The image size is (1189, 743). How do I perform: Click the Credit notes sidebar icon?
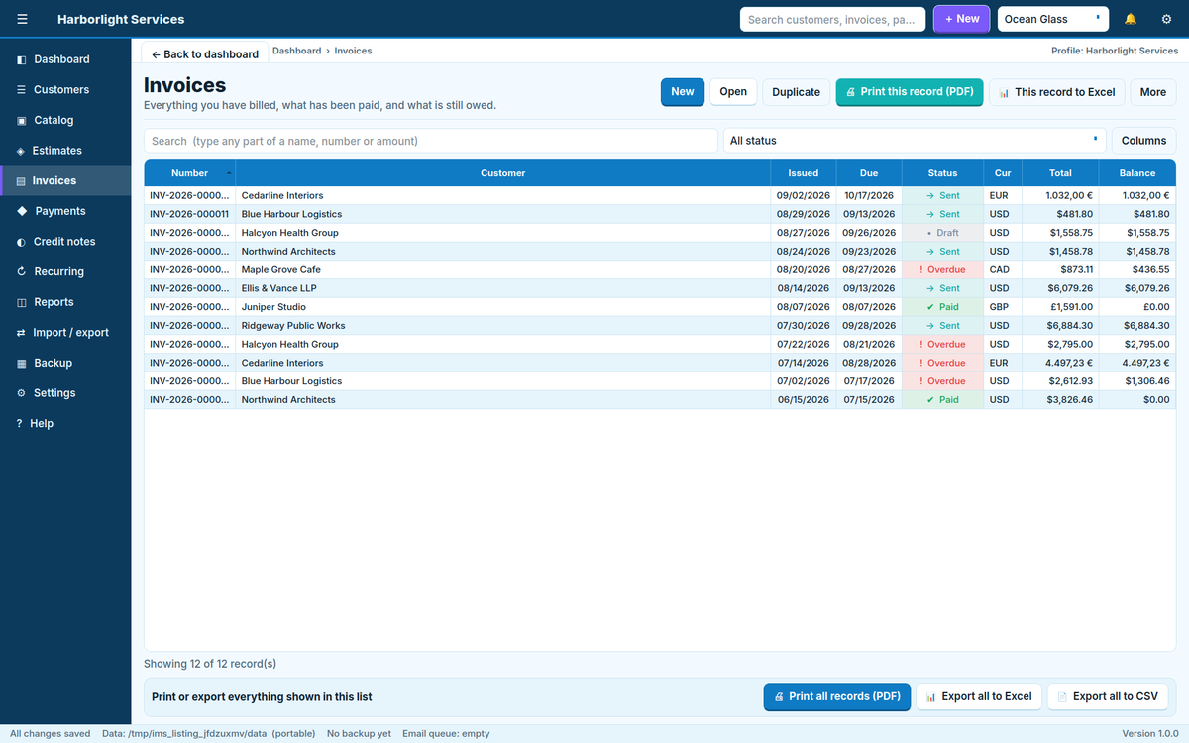click(x=22, y=242)
